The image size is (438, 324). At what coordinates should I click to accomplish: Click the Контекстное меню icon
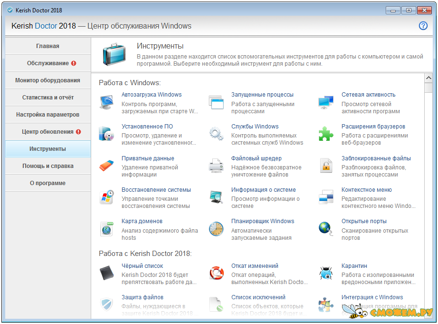pyautogui.click(x=326, y=197)
